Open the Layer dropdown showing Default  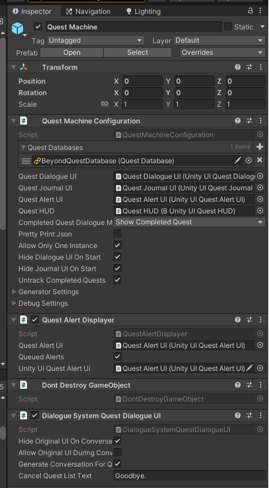click(219, 40)
